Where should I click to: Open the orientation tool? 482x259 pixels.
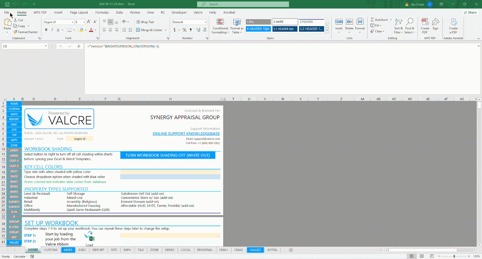click(124, 22)
